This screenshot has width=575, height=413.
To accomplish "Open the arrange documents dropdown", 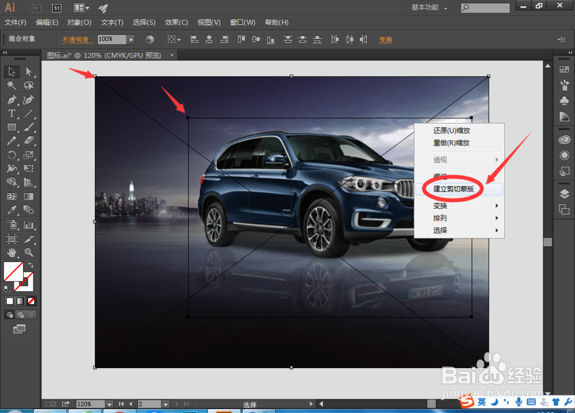I will (x=82, y=7).
